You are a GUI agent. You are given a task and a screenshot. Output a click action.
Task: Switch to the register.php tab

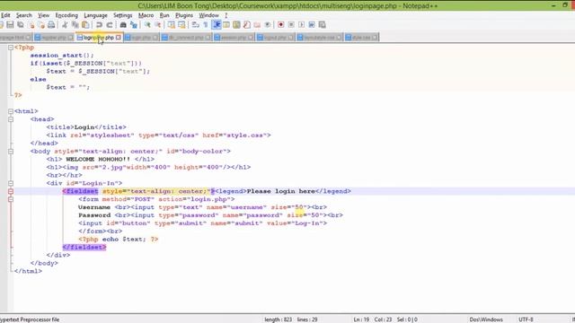point(54,38)
